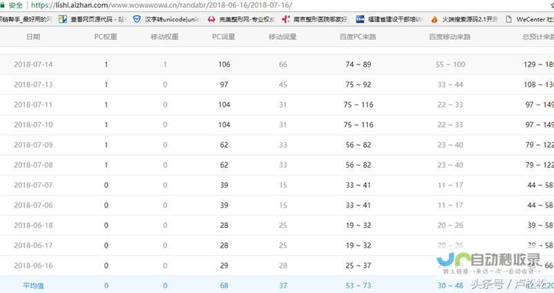Select the date cell 2018-07-10

(33, 125)
